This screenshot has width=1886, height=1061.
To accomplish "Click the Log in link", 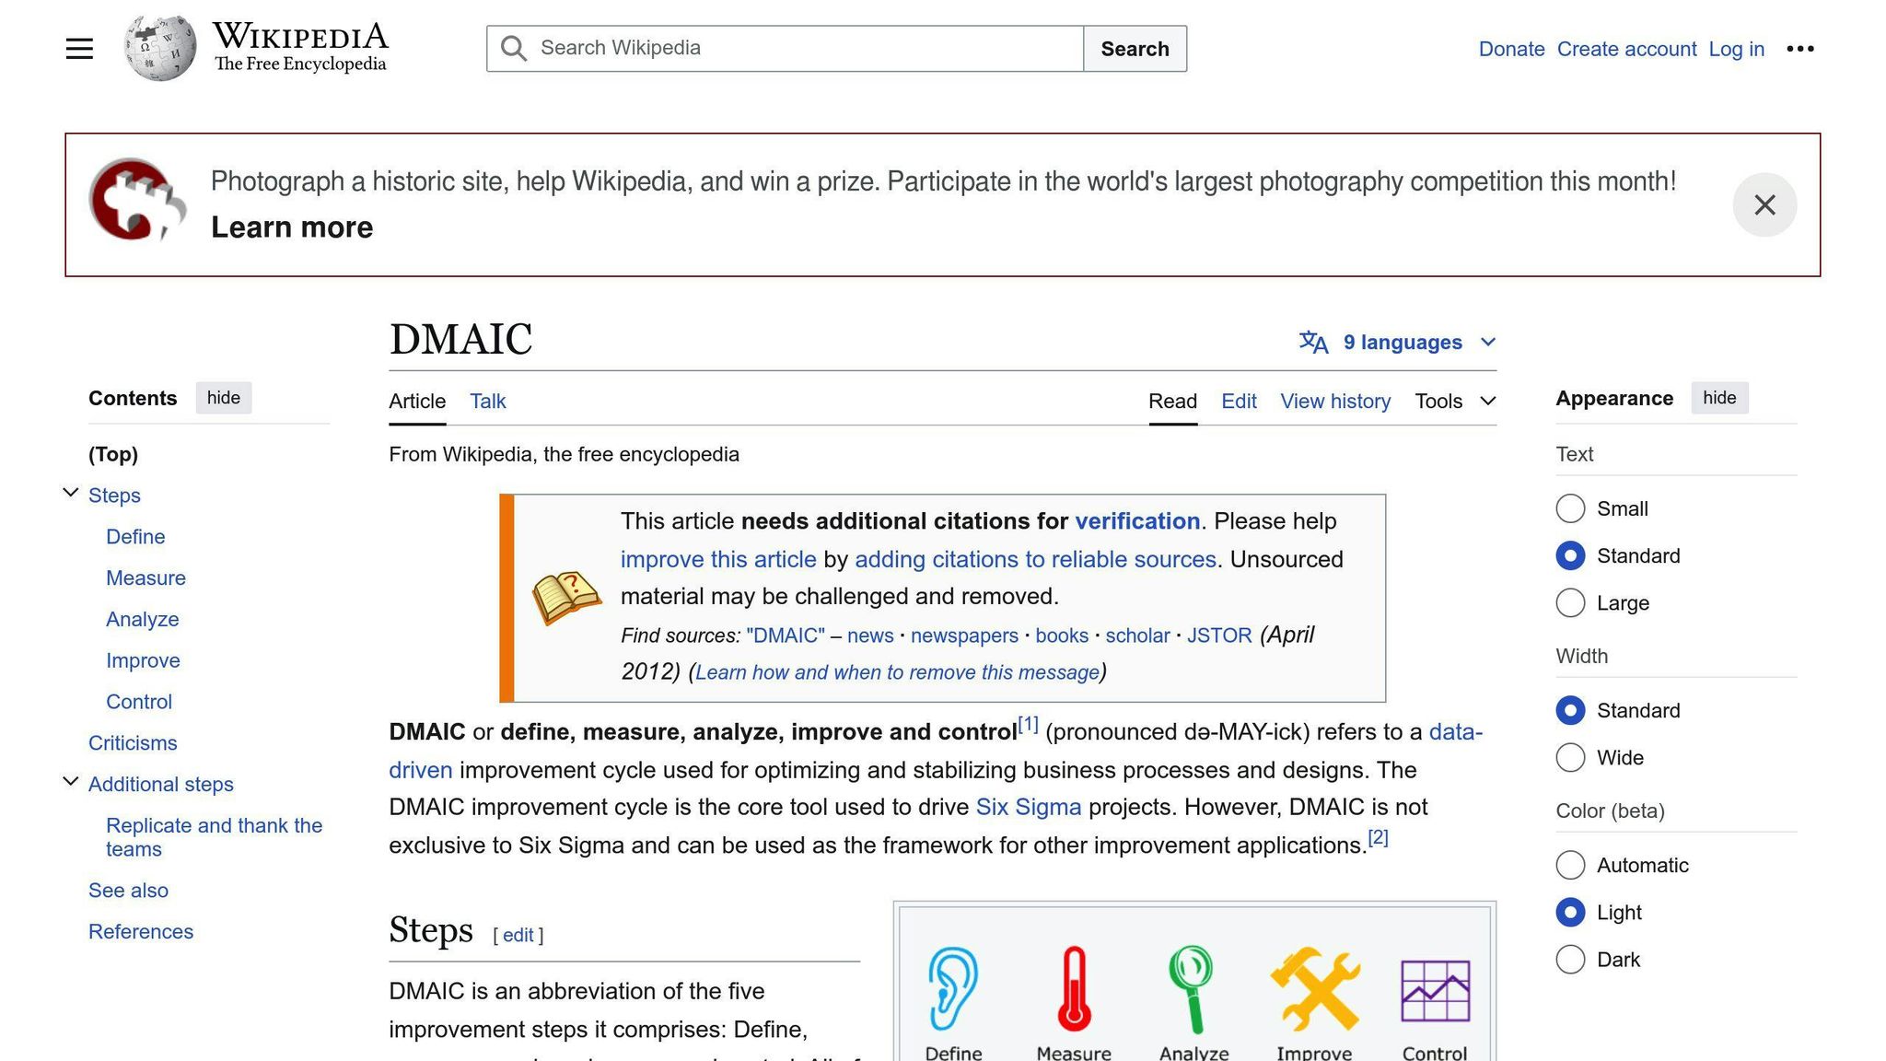I will [1736, 49].
